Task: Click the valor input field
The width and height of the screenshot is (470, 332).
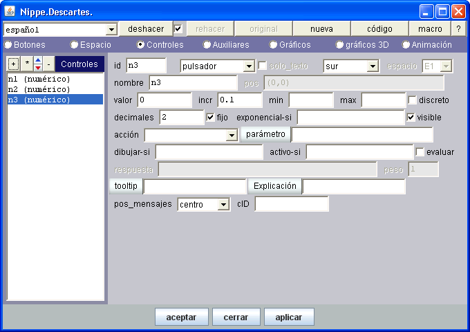Action: click(x=164, y=100)
